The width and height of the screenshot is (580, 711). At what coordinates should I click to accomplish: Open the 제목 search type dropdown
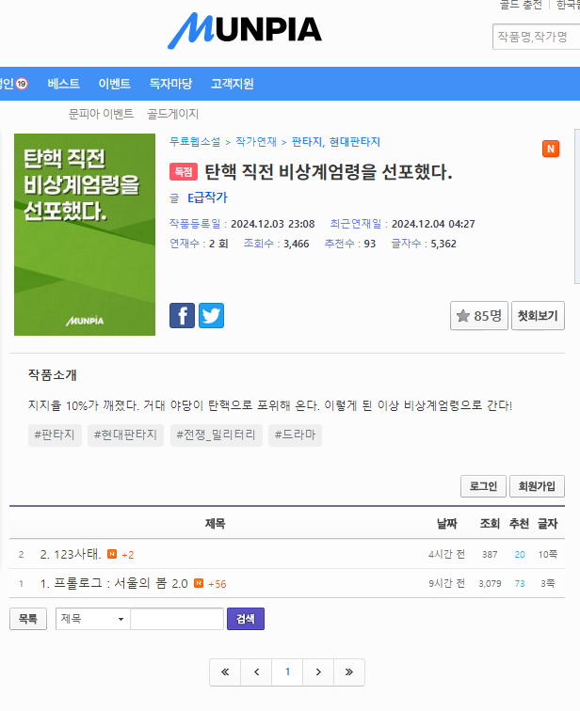pos(93,619)
